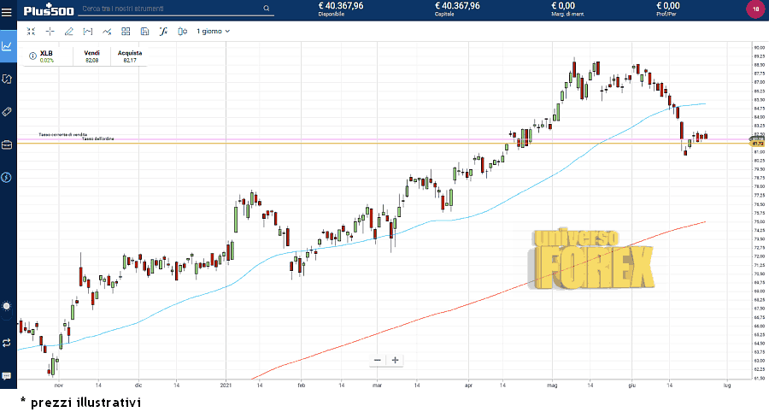
Task: Open the indicators function icon
Action: [163, 31]
